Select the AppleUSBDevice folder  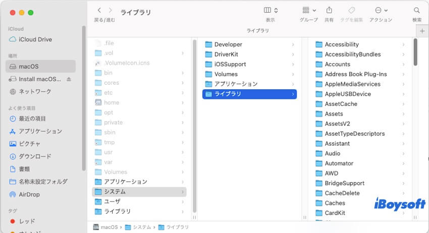pyautogui.click(x=360, y=94)
